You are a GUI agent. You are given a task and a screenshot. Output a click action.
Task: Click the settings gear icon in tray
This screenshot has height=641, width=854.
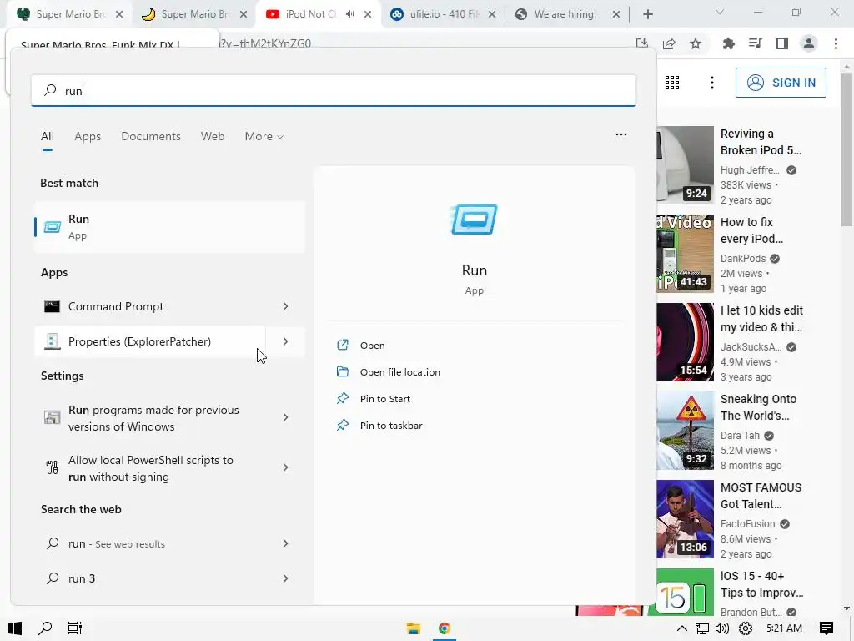[x=745, y=628]
